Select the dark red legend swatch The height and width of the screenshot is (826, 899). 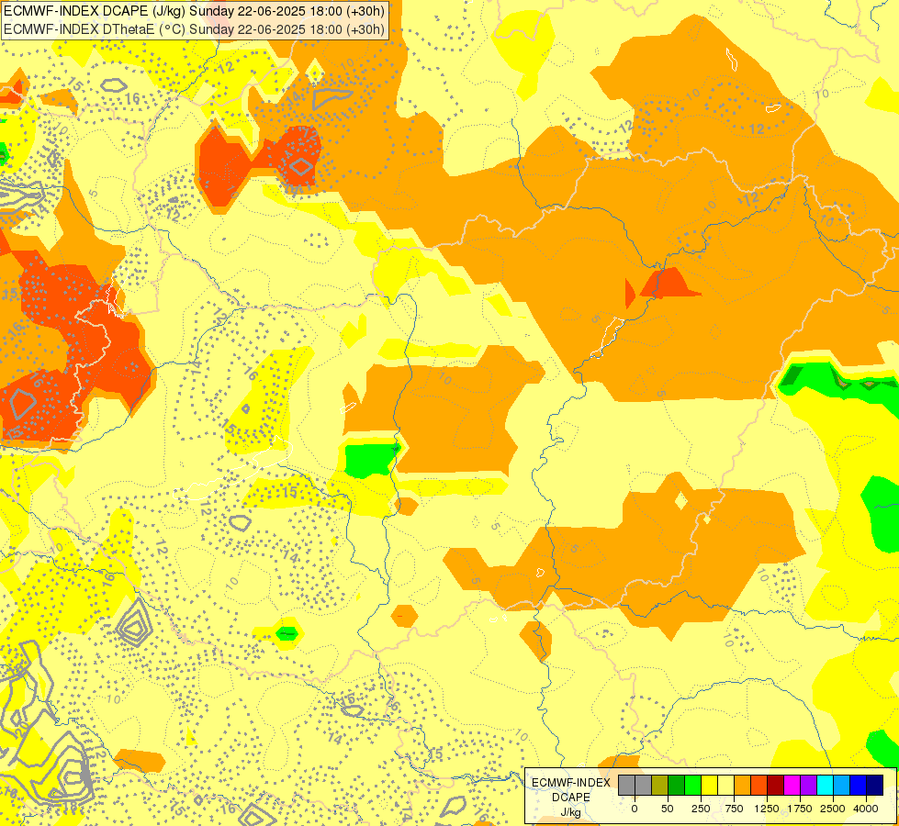point(776,785)
